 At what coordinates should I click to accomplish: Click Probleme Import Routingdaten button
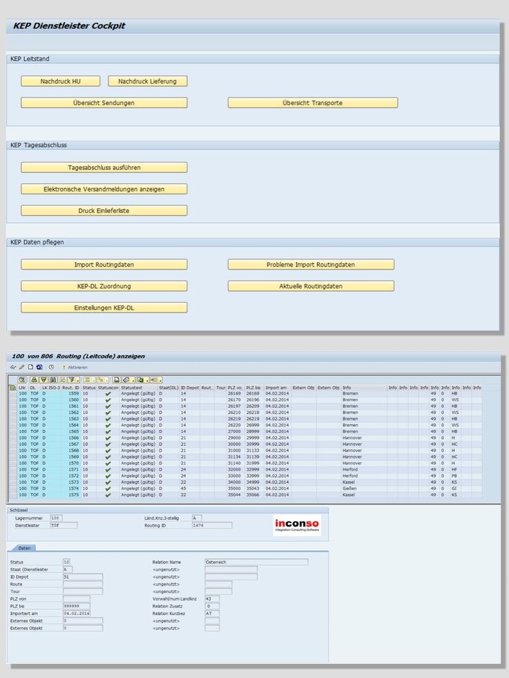point(311,264)
